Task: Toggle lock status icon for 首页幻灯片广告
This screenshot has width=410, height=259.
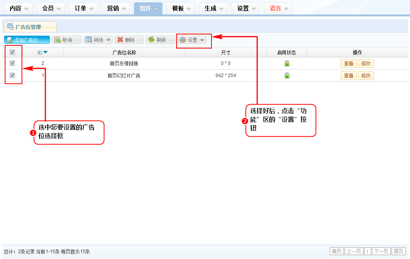Action: click(x=287, y=76)
